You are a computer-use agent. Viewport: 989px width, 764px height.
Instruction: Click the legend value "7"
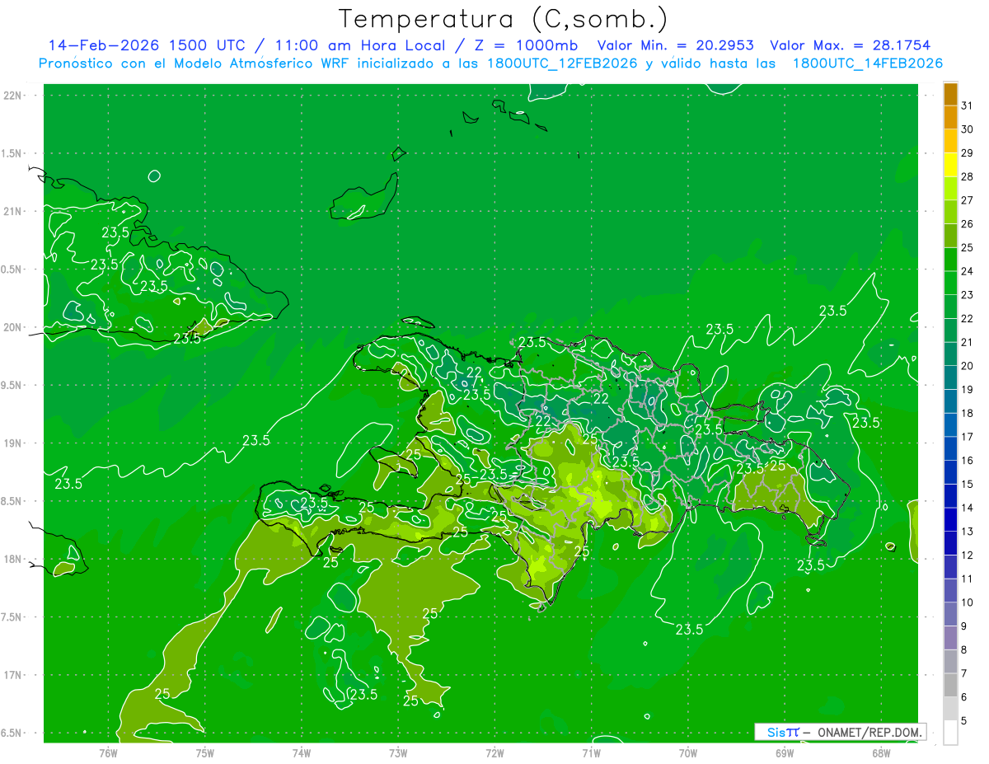[963, 673]
